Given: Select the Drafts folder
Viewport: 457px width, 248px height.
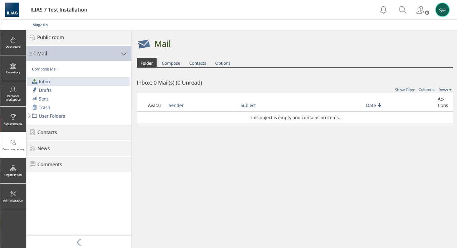Looking at the screenshot, I should pos(45,90).
